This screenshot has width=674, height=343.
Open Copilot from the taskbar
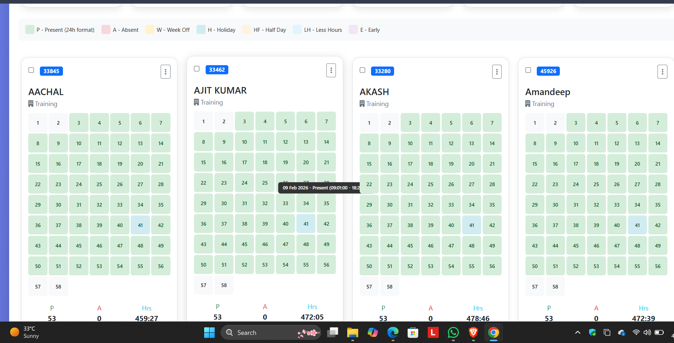[372, 332]
